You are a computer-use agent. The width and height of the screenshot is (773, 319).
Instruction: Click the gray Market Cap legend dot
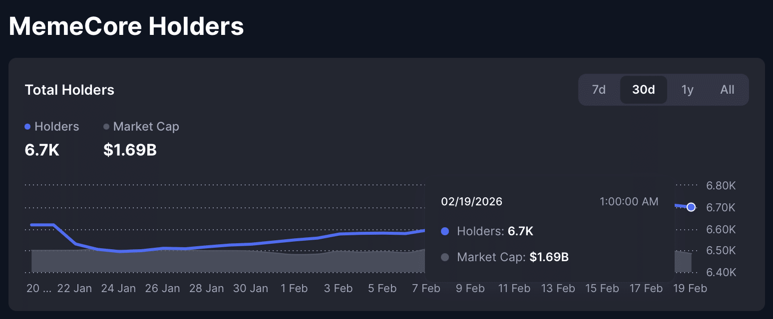[106, 127]
